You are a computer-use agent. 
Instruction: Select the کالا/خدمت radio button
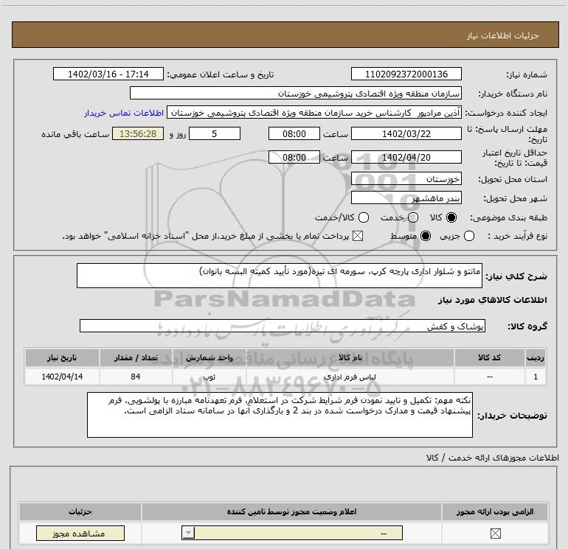364,217
